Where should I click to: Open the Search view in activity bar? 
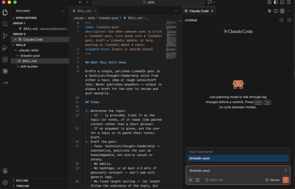pos(5,24)
